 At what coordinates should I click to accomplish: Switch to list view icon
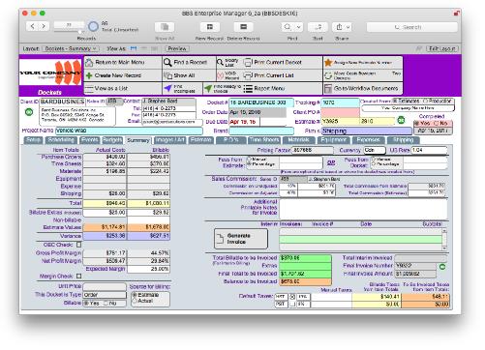[x=144, y=48]
